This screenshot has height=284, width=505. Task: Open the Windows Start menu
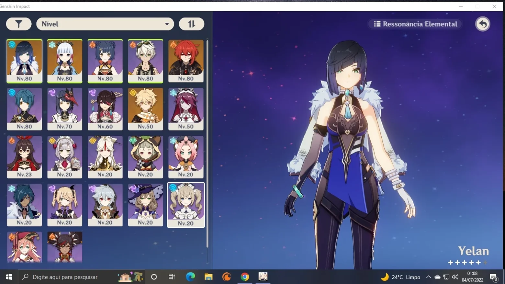click(x=9, y=277)
